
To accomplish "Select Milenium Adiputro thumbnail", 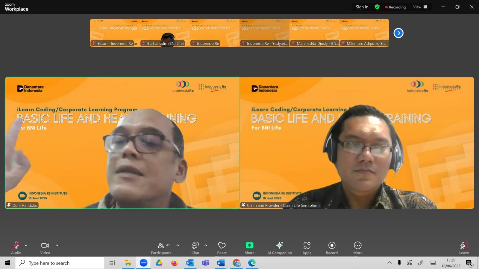I will click(364, 33).
